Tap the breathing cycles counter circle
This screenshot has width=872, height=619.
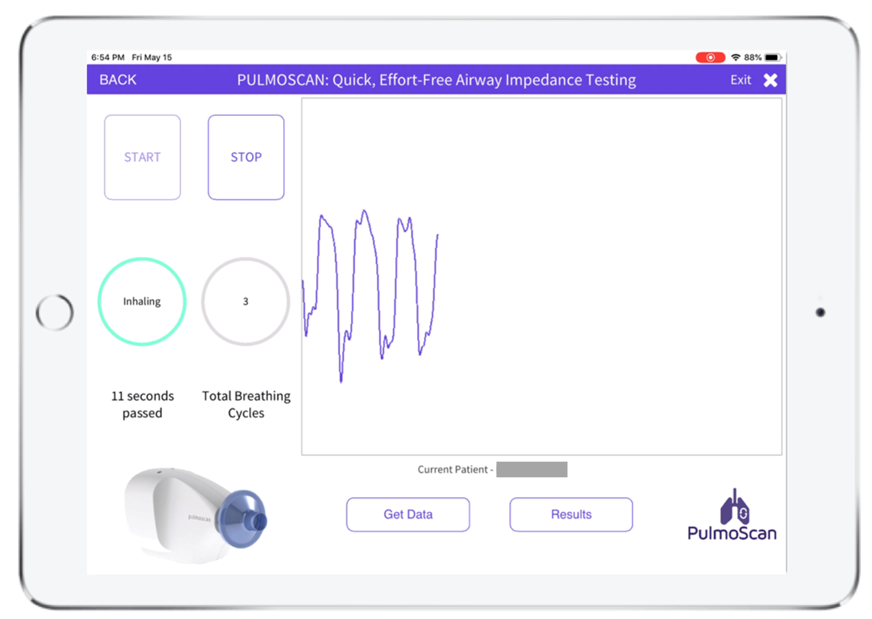click(x=246, y=301)
